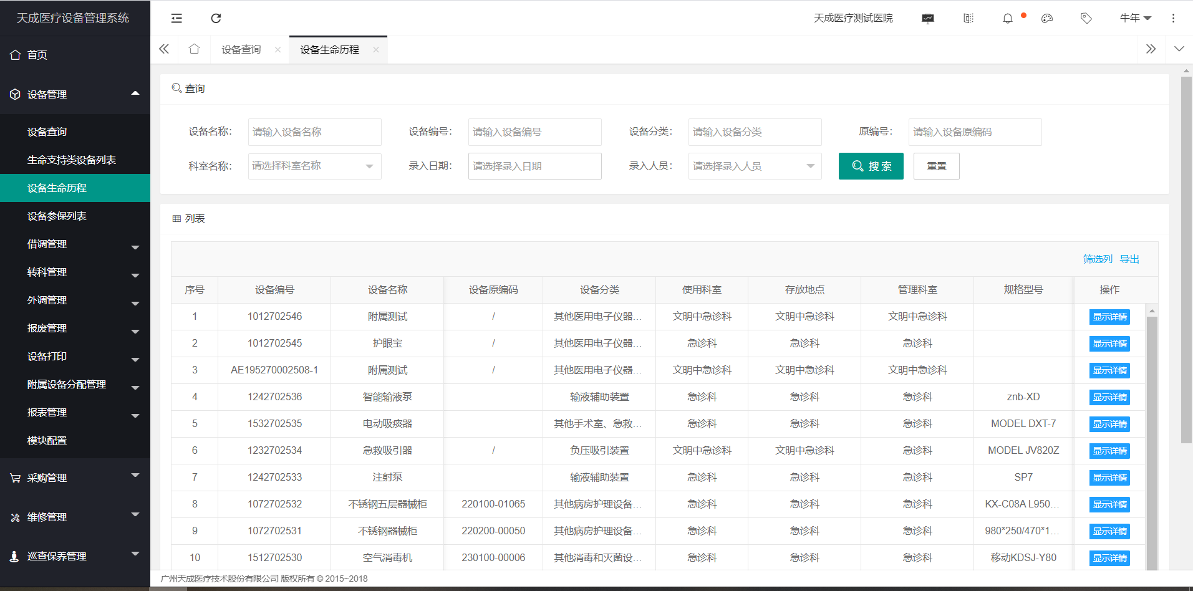Open 模块配置 sidebar item
Viewport: 1193px width, 591px height.
tap(75, 440)
